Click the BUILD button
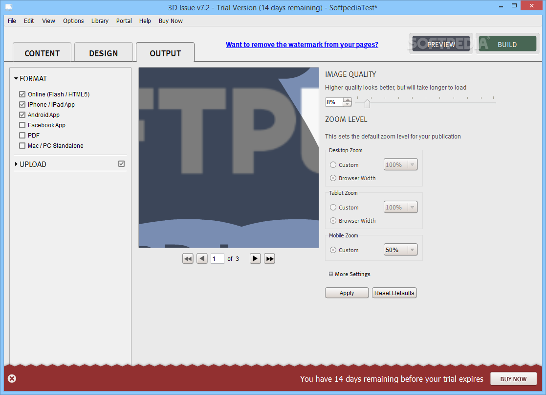Image resolution: width=546 pixels, height=395 pixels. tap(507, 44)
